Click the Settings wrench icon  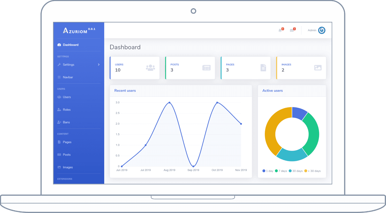[x=59, y=65]
